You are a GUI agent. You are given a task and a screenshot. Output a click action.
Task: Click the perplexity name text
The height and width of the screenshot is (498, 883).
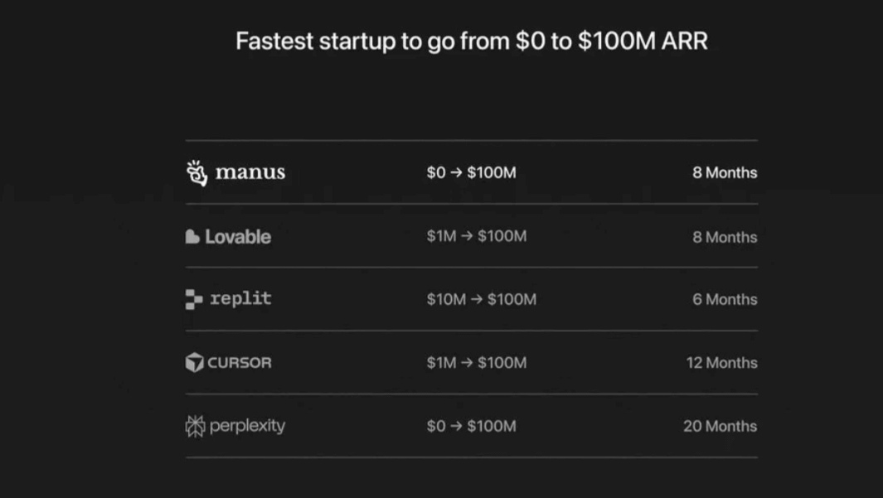pyautogui.click(x=247, y=426)
